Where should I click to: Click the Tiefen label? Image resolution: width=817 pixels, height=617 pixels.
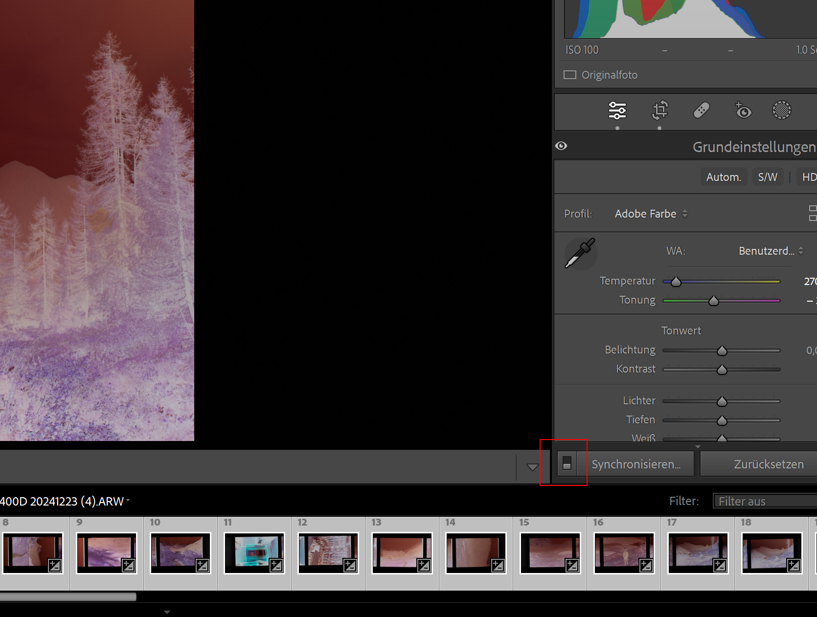click(640, 419)
